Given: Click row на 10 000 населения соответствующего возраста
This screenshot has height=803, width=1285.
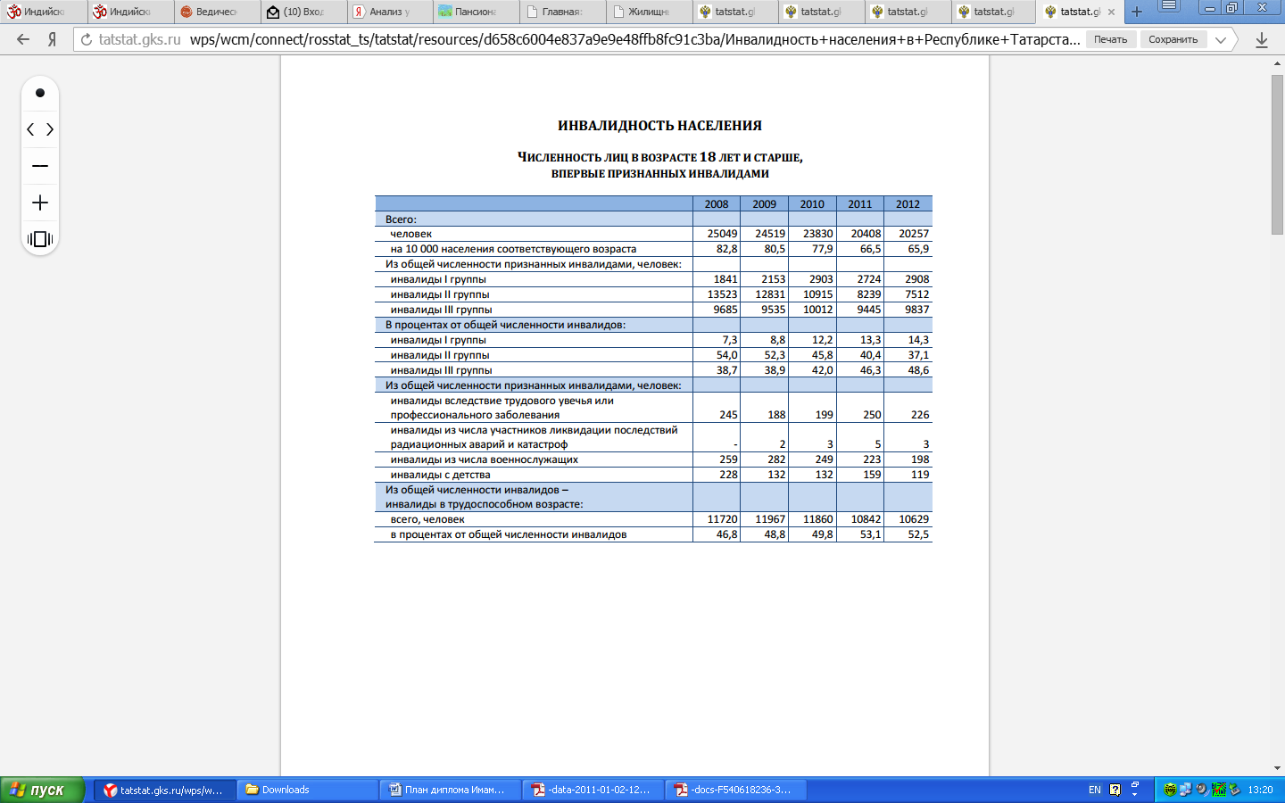Looking at the screenshot, I should point(653,249).
